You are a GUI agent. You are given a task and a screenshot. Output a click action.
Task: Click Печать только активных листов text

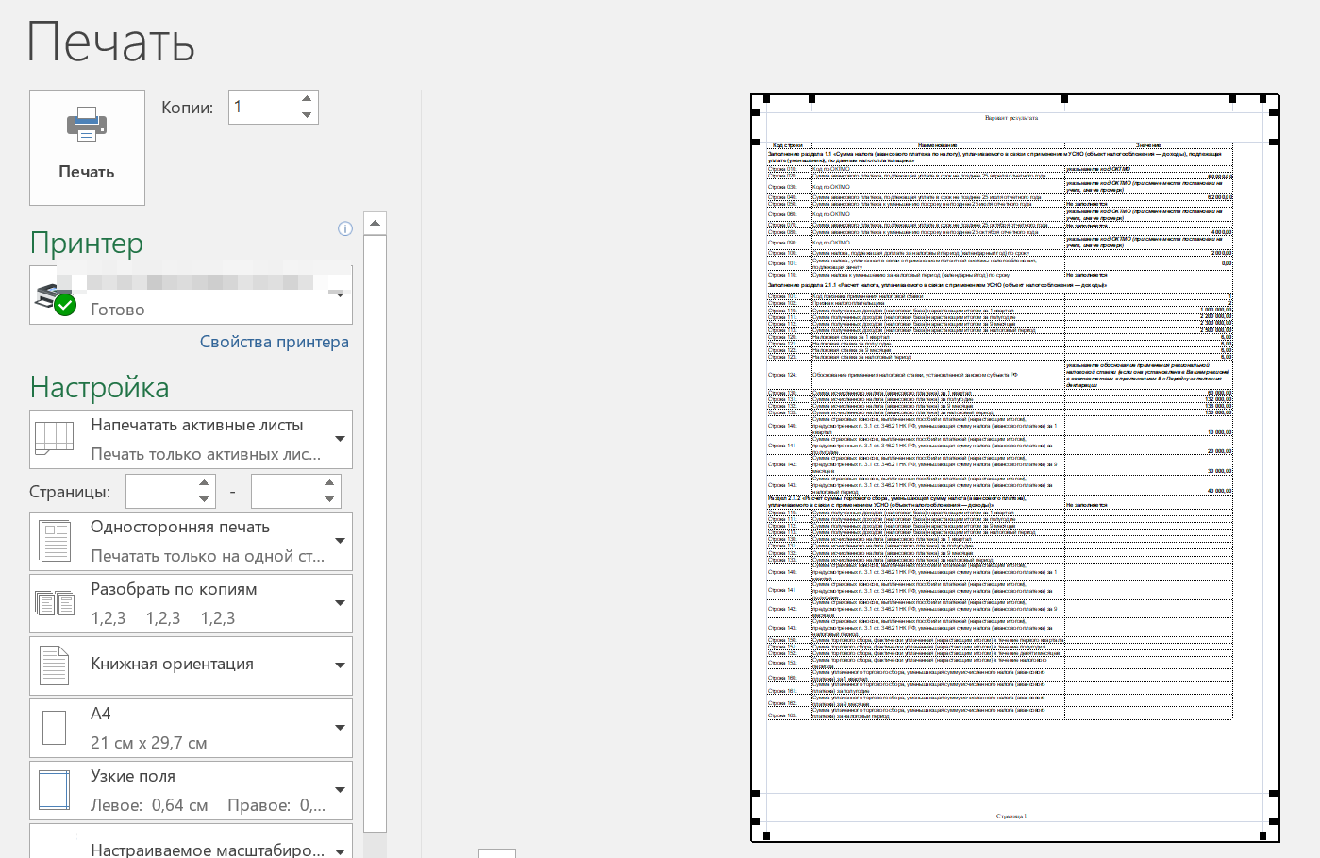[x=206, y=454]
